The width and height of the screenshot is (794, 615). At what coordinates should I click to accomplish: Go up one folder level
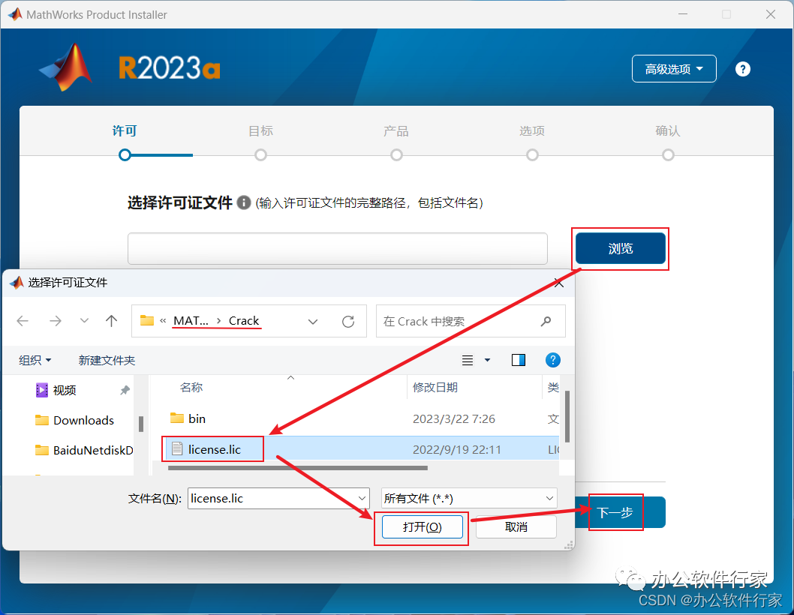pos(111,321)
